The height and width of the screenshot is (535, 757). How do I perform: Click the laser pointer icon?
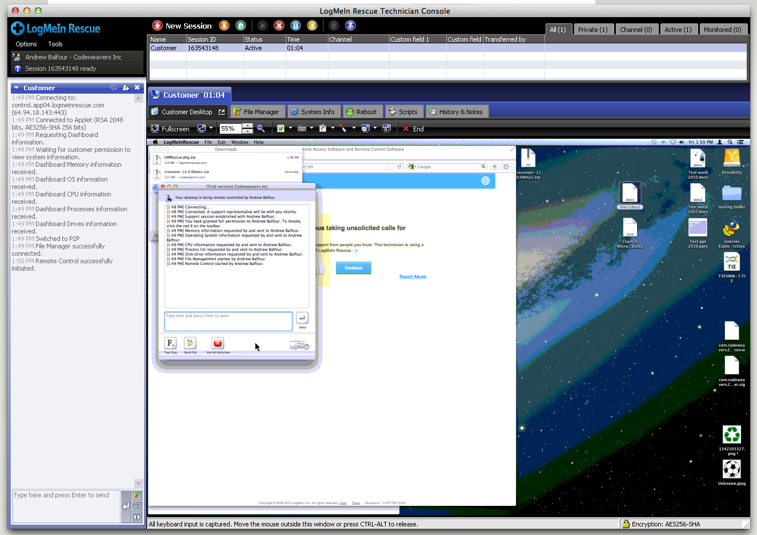point(343,128)
